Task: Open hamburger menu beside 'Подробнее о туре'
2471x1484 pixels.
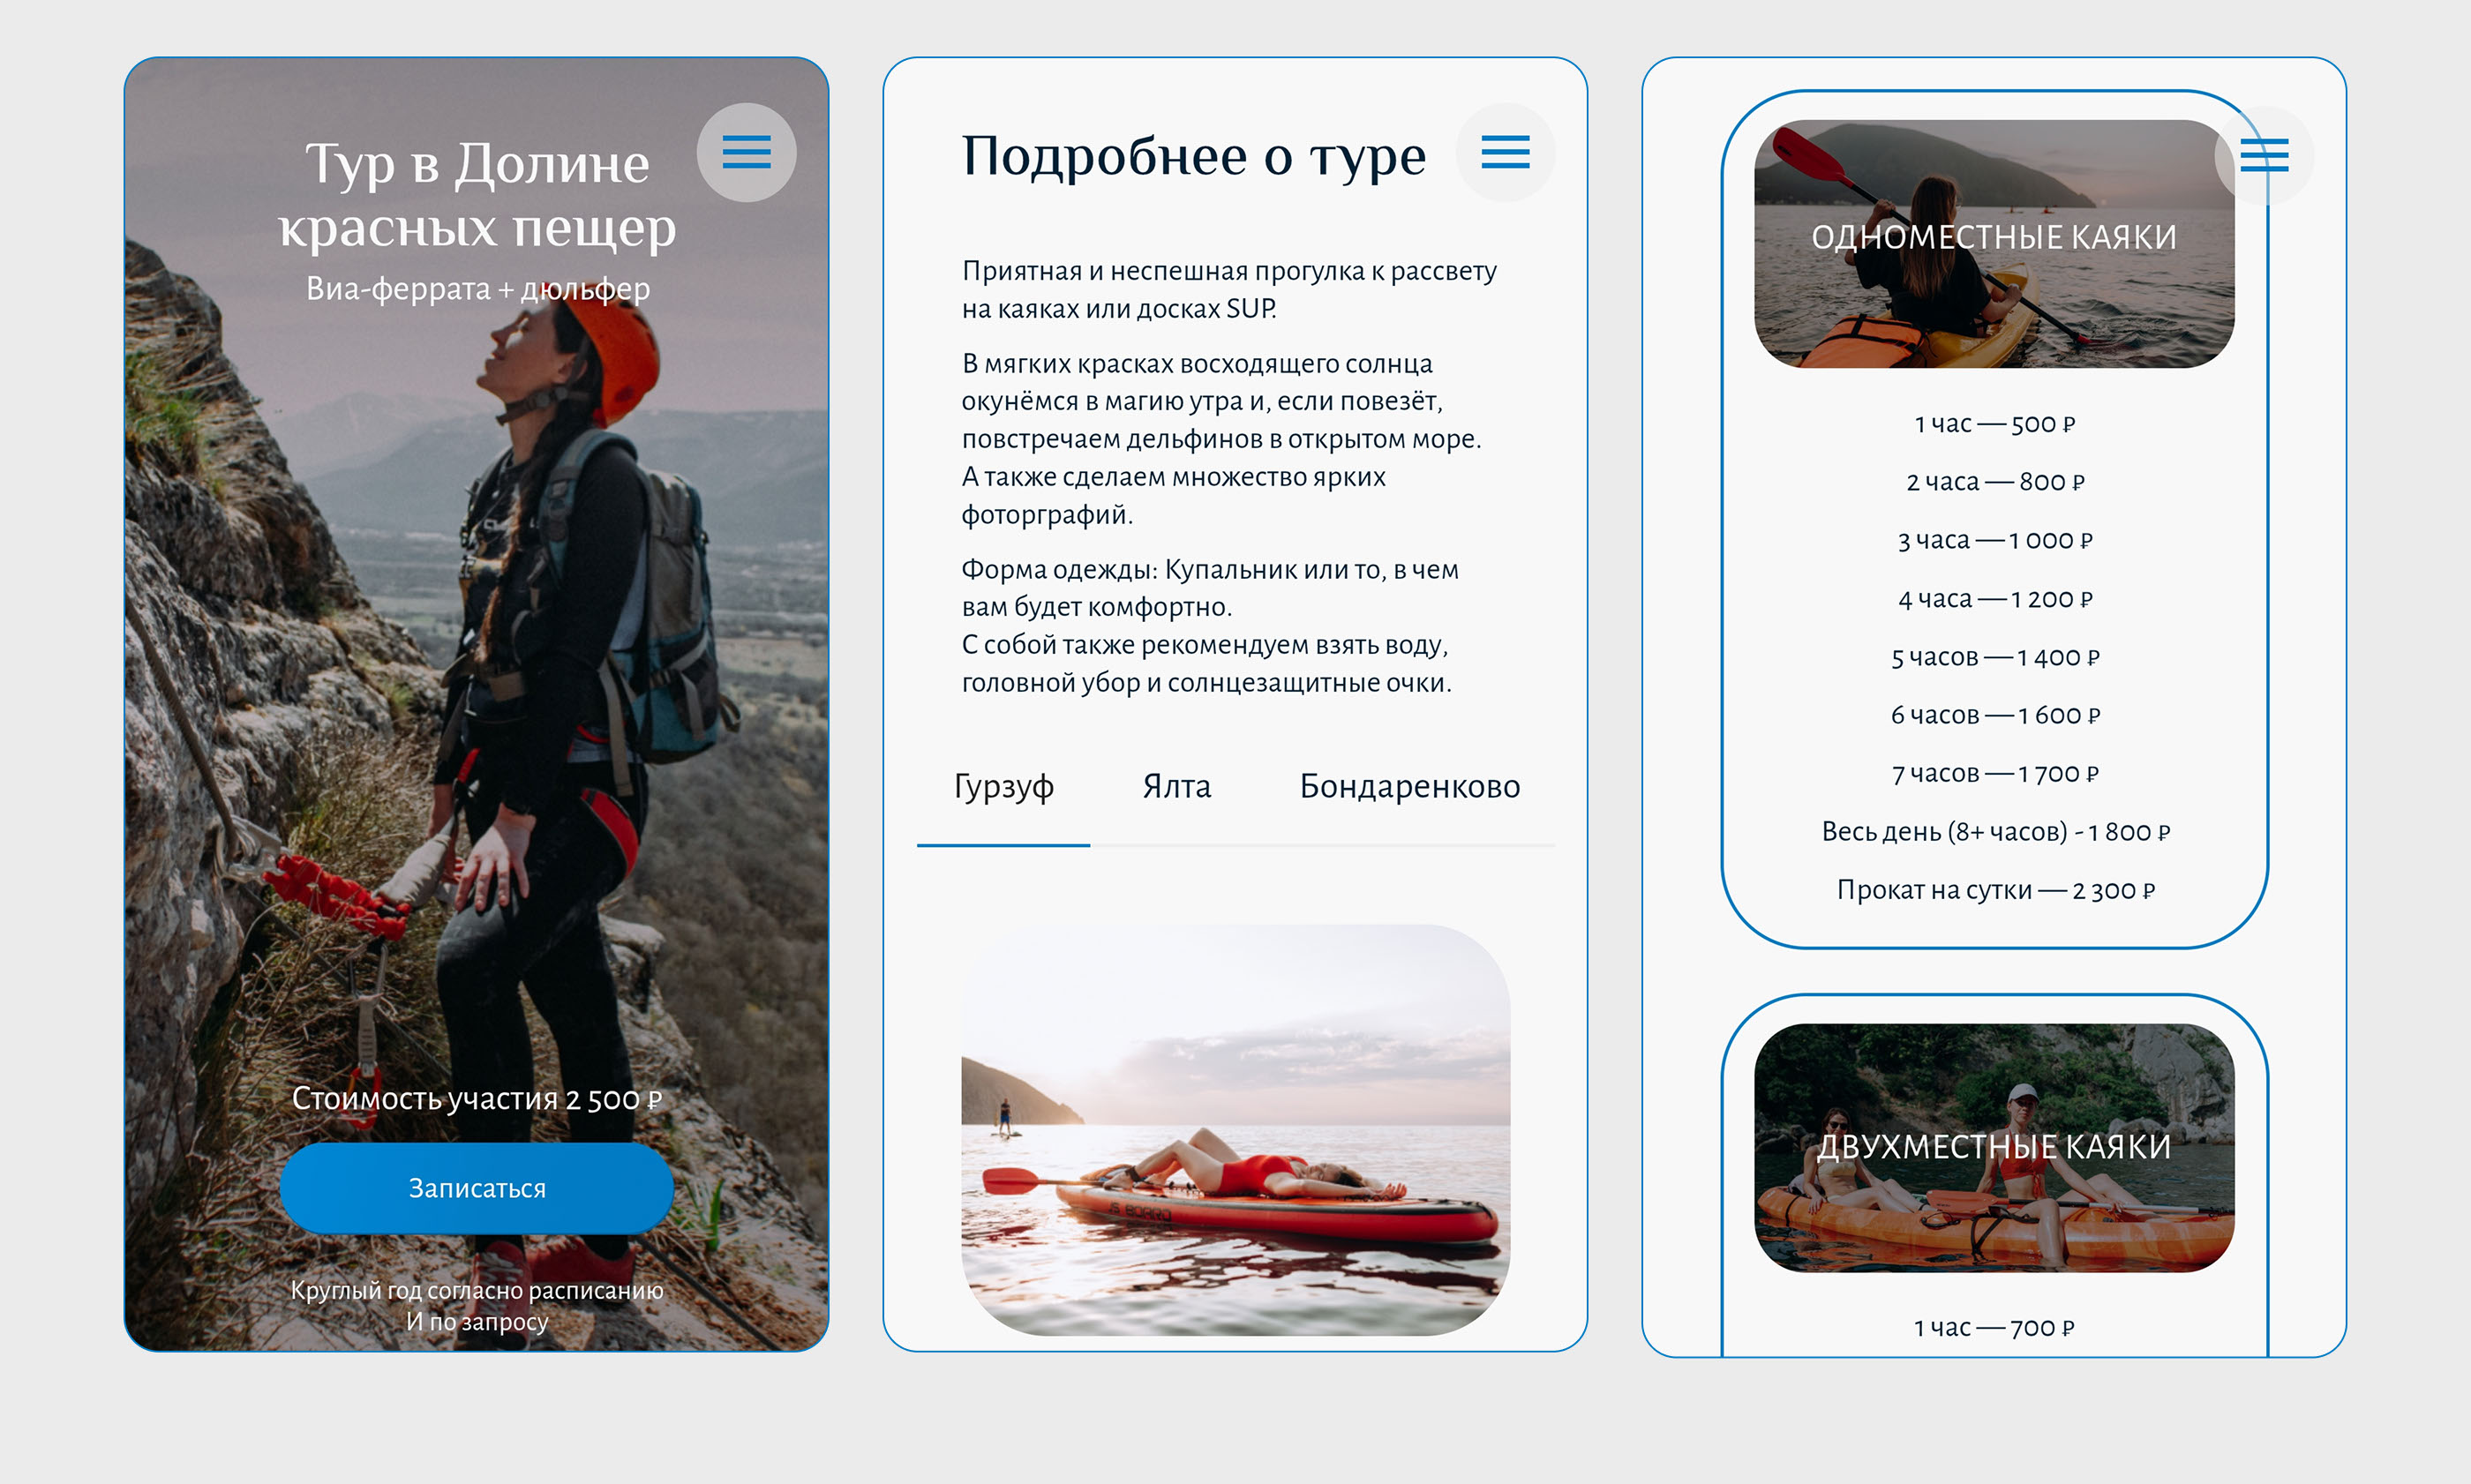Action: [x=1505, y=153]
